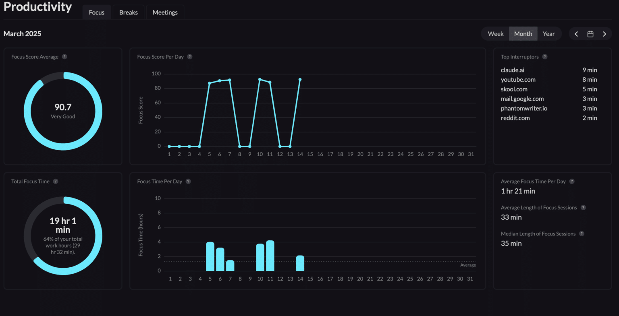
Task: Open help icon beside Focus Score Per Day
Action: coord(190,57)
